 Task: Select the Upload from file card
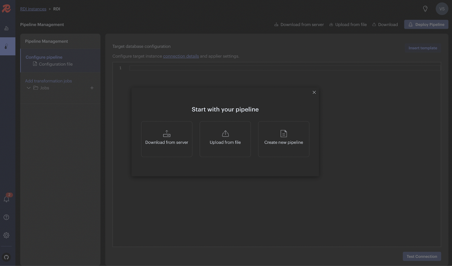tap(225, 139)
